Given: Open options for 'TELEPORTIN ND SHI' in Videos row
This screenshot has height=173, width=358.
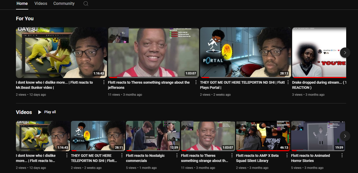Looking at the screenshot, I should [x=122, y=155].
